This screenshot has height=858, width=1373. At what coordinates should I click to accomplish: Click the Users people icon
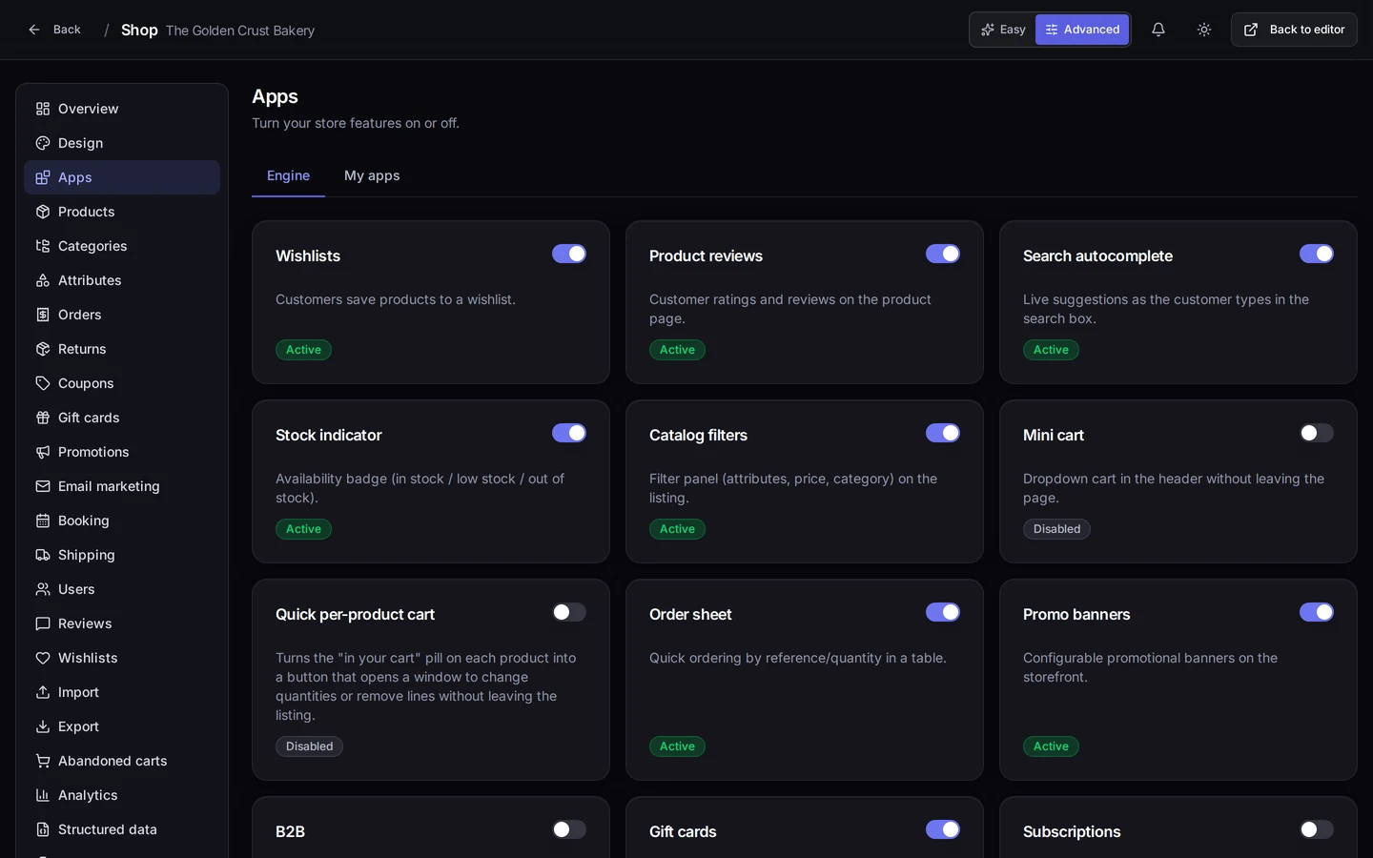tap(43, 589)
